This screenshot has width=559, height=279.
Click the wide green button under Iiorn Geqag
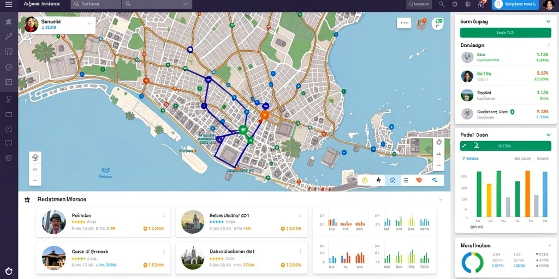coord(506,33)
